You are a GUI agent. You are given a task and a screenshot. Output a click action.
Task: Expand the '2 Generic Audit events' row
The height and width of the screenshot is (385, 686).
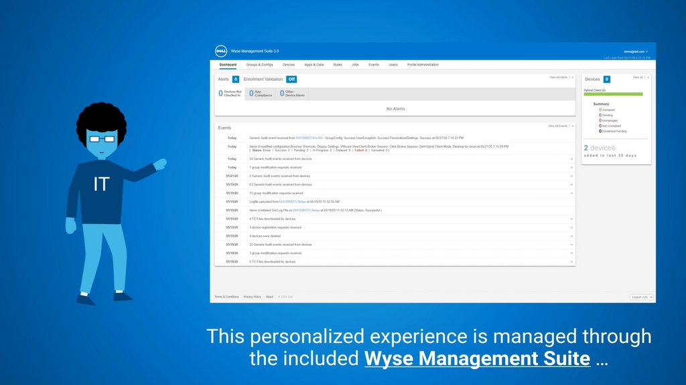tap(571, 176)
